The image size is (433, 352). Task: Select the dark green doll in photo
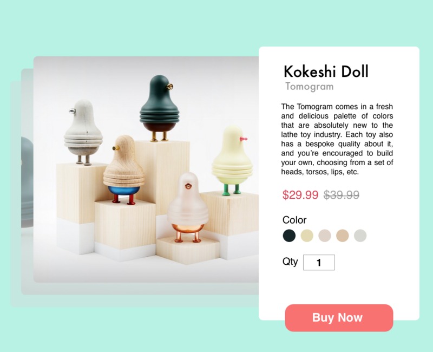tap(159, 108)
